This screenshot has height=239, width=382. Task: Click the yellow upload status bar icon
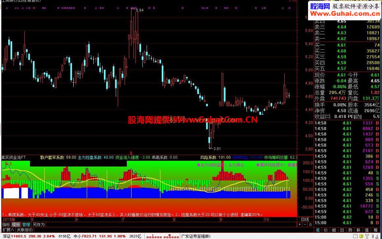point(361,236)
